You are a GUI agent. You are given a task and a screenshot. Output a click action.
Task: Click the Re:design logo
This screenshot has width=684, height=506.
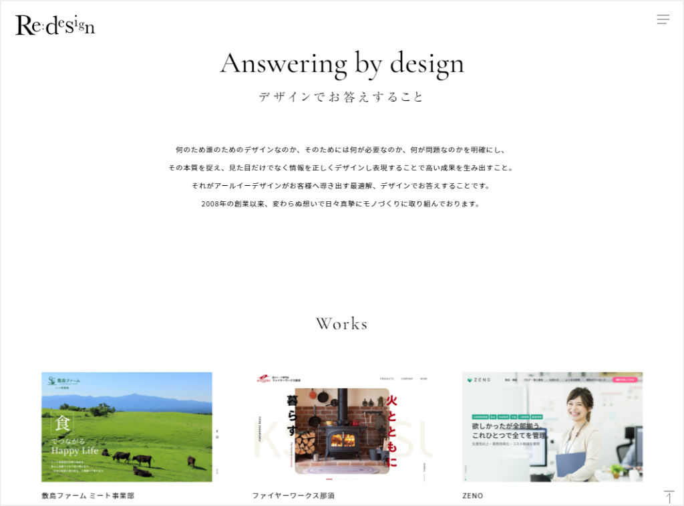click(55, 25)
